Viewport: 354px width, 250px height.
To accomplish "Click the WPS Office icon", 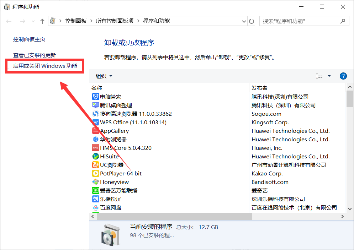I will pos(95,123).
